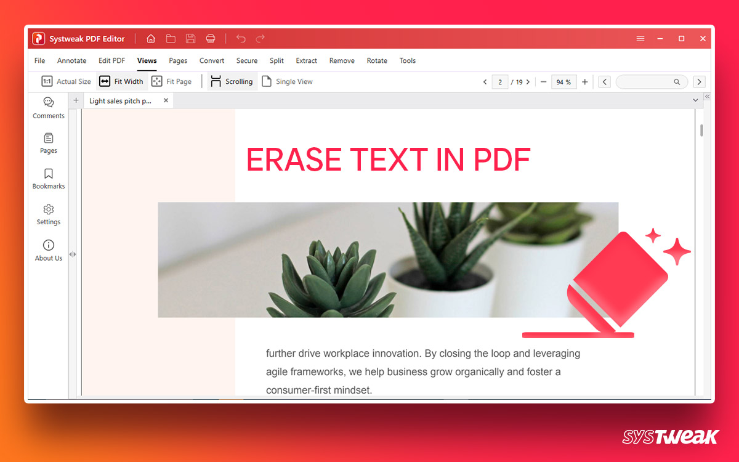Toggle Scrolling view mode off
Image resolution: width=739 pixels, height=462 pixels.
coord(231,81)
